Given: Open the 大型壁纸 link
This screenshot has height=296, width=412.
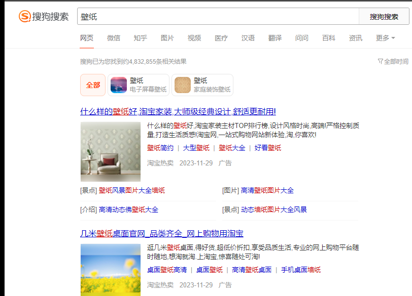Looking at the screenshot, I should (196, 148).
